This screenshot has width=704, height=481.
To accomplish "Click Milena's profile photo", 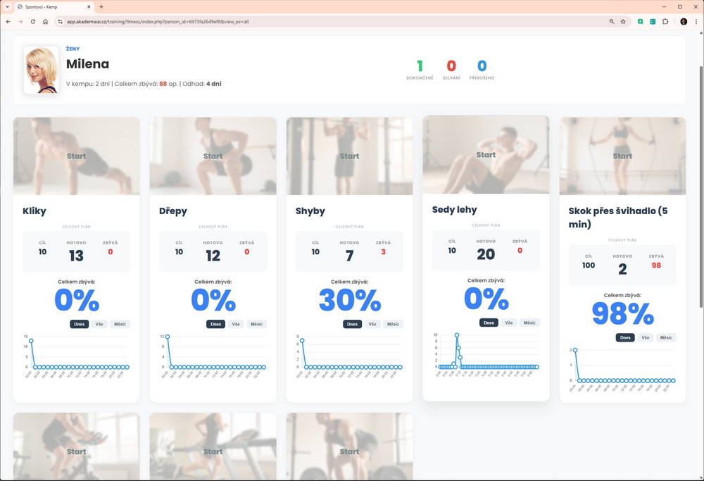I will tap(41, 70).
